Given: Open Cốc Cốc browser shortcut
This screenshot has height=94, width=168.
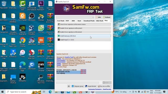Looking at the screenshot, I should click(x=41, y=29).
